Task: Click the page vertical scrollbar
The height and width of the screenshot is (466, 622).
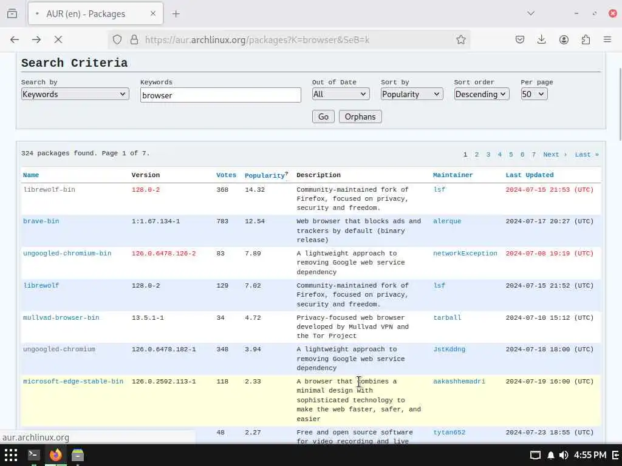Action: 620,104
